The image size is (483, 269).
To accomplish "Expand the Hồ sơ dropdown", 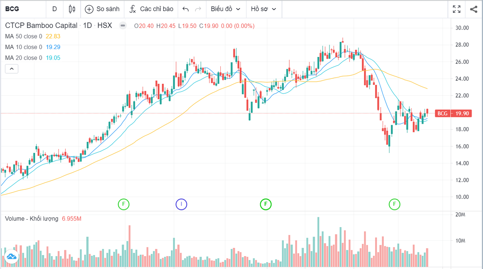I will point(264,9).
